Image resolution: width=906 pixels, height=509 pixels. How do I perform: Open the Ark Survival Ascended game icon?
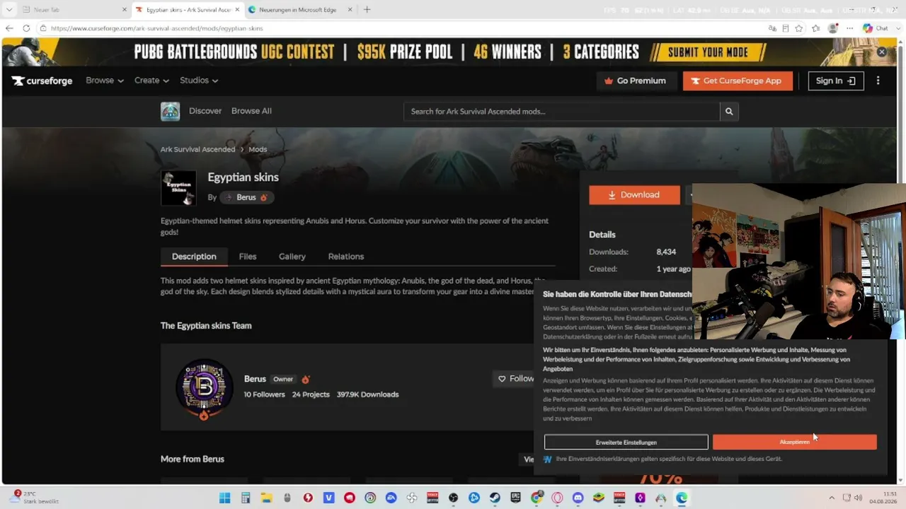click(170, 111)
